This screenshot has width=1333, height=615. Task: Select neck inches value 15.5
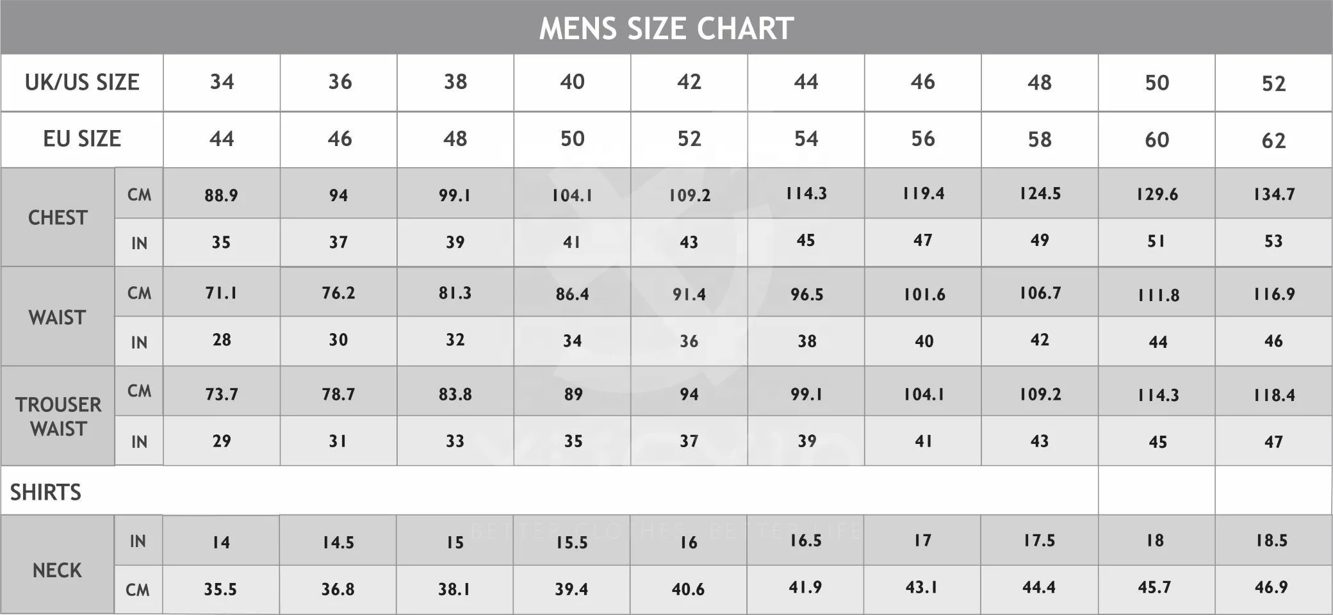[571, 543]
